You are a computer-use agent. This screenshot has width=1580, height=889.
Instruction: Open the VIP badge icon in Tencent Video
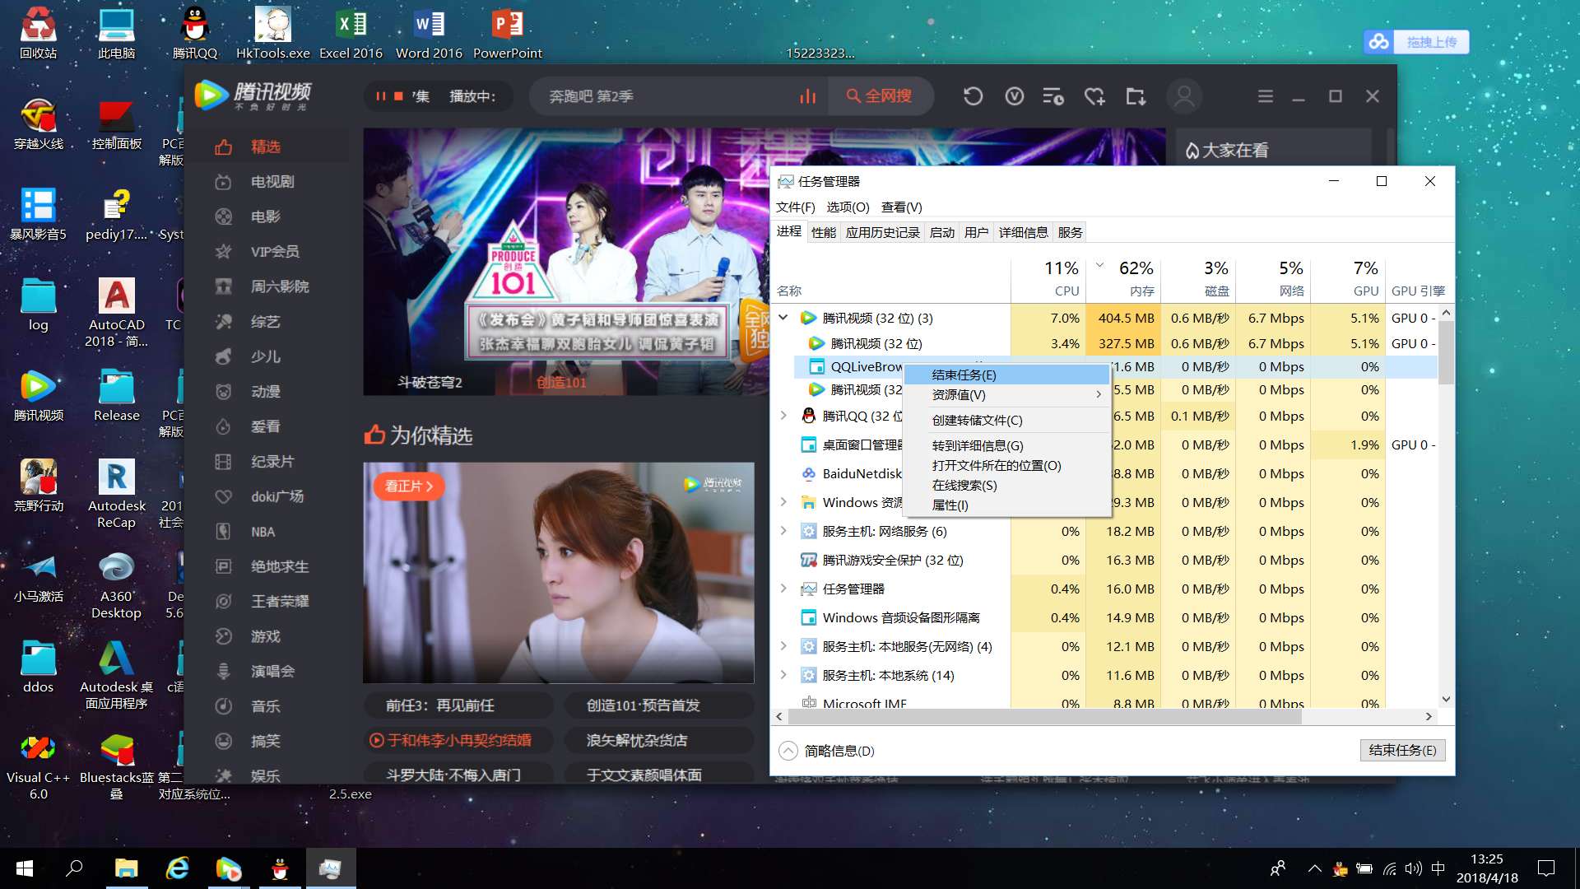click(1014, 96)
